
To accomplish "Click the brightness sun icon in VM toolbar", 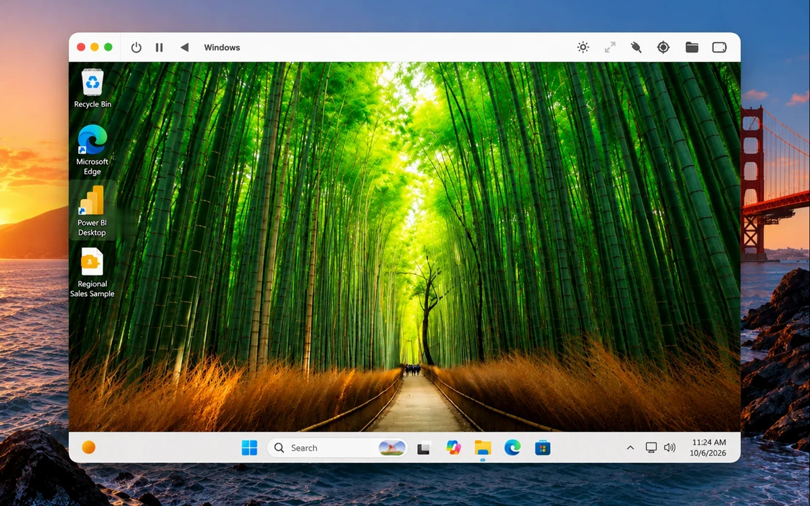I will click(583, 47).
